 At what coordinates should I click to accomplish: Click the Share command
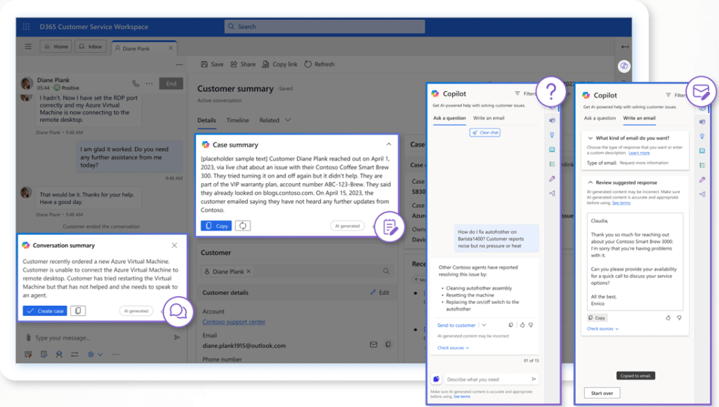tap(243, 64)
